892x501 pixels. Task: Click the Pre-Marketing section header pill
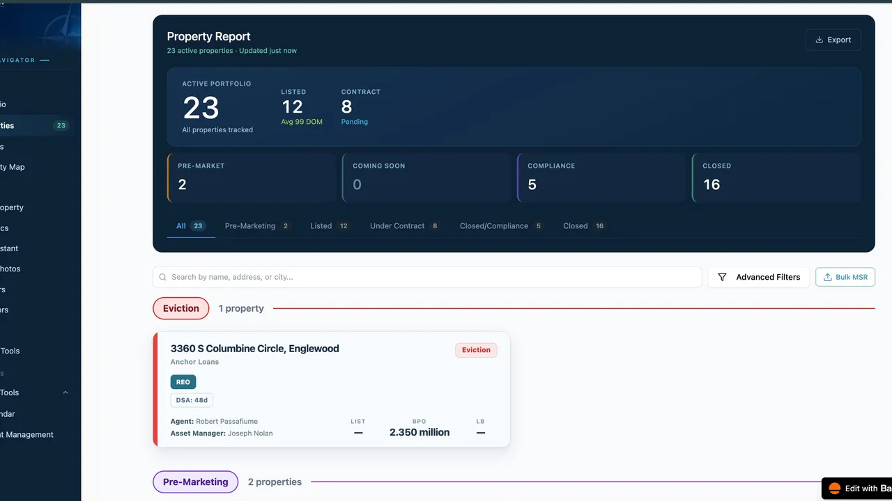195,482
